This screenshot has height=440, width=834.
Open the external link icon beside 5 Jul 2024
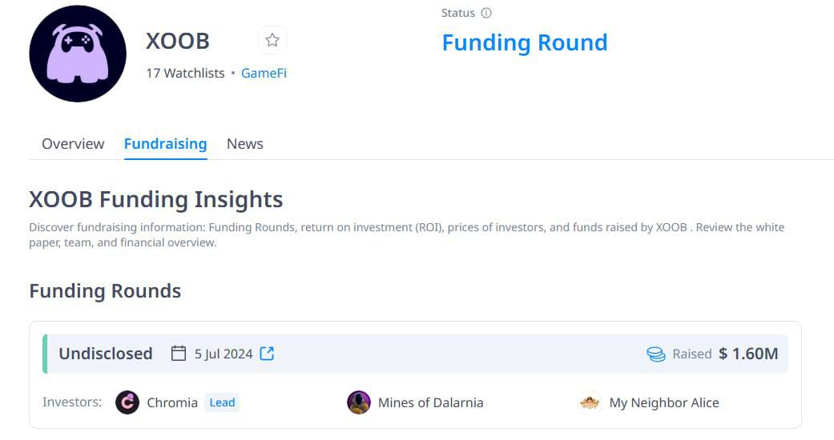pos(267,354)
